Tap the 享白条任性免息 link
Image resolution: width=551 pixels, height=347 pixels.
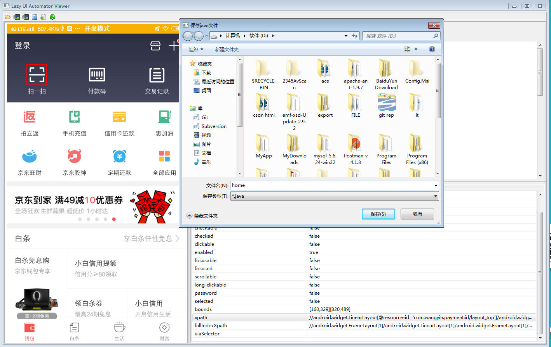152,238
